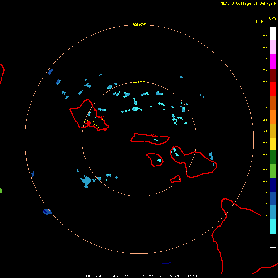Pick the bright red legend color block
Viewport: 278px width, 278px height.
(273, 89)
